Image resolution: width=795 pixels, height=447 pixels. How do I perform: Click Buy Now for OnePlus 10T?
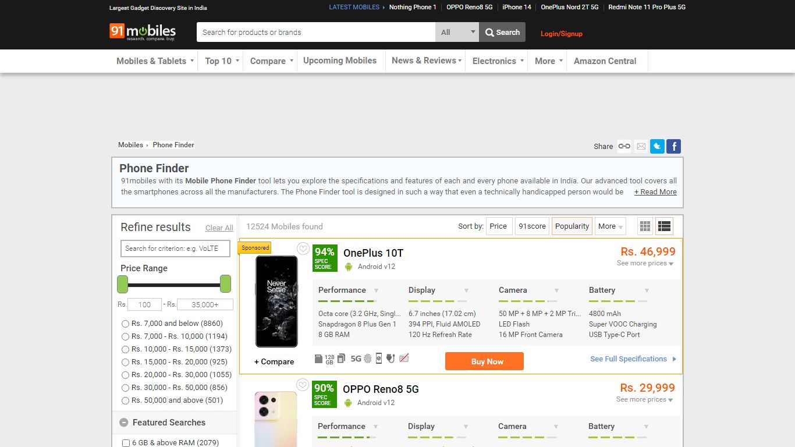pyautogui.click(x=484, y=361)
